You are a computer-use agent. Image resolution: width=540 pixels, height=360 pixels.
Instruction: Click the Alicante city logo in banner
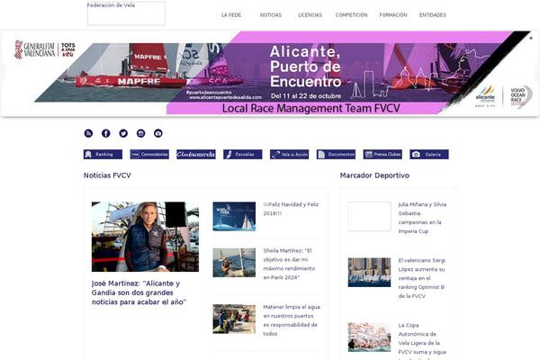click(x=485, y=96)
